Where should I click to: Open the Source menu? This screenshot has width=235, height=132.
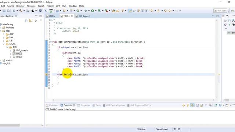pos(11,6)
